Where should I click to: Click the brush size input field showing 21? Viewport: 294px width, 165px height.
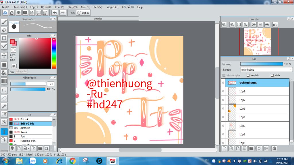tap(51, 84)
